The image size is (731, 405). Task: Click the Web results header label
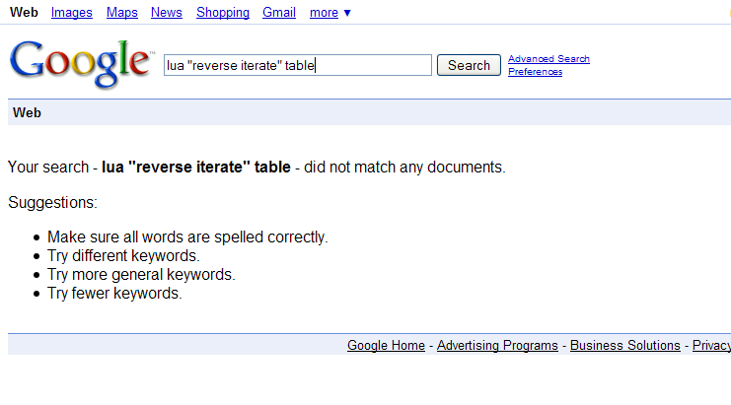point(27,112)
